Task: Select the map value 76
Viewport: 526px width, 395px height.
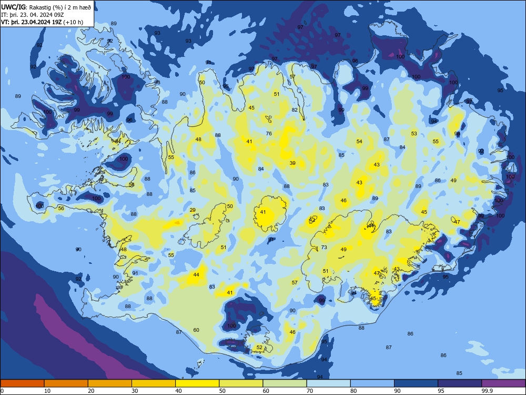Action: click(x=269, y=134)
